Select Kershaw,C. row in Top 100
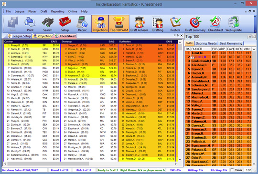The height and width of the screenshot is (174, 258). (x=218, y=65)
